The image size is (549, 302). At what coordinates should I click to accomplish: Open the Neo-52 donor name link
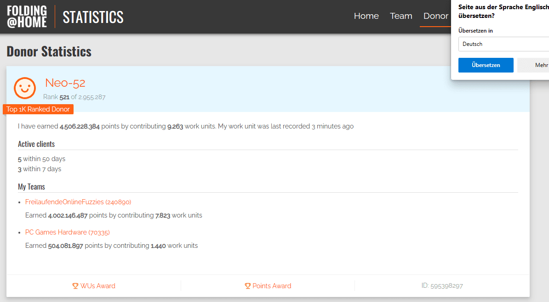pyautogui.click(x=65, y=83)
